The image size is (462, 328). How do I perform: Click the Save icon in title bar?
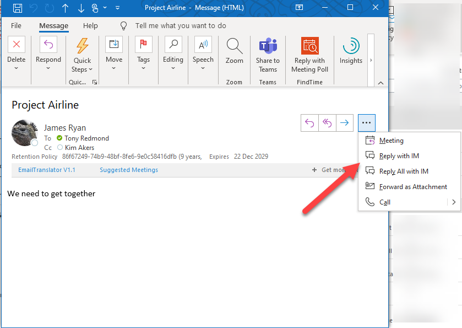(17, 8)
